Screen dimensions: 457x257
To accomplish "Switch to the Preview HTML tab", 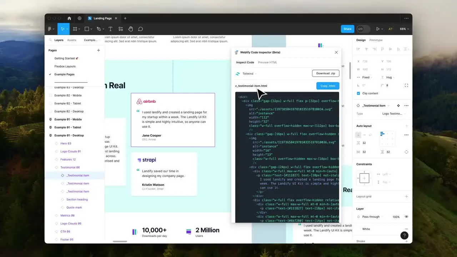I will coord(267,62).
